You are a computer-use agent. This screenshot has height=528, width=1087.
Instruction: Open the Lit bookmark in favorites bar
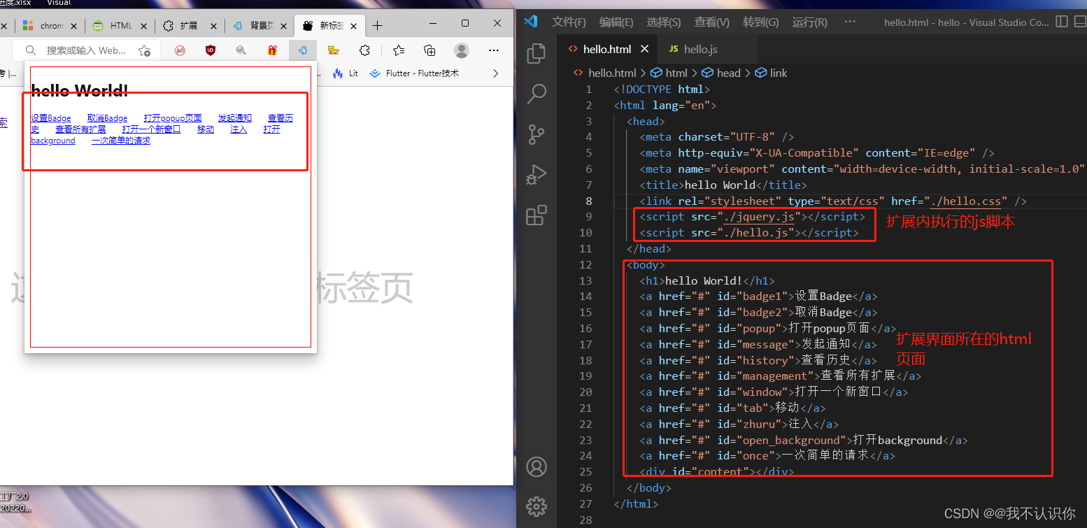point(346,73)
